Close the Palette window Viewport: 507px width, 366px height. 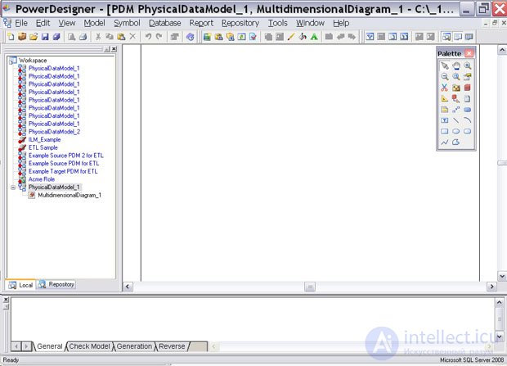coord(469,53)
